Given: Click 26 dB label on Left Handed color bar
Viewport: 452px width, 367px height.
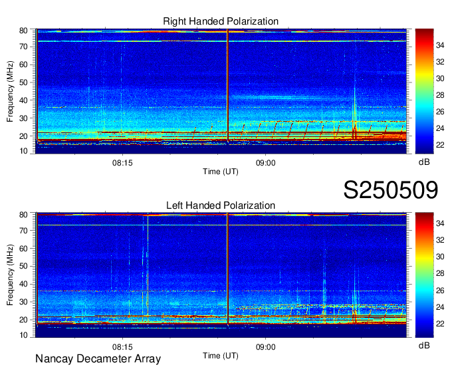Looking at the screenshot, I should [x=440, y=291].
